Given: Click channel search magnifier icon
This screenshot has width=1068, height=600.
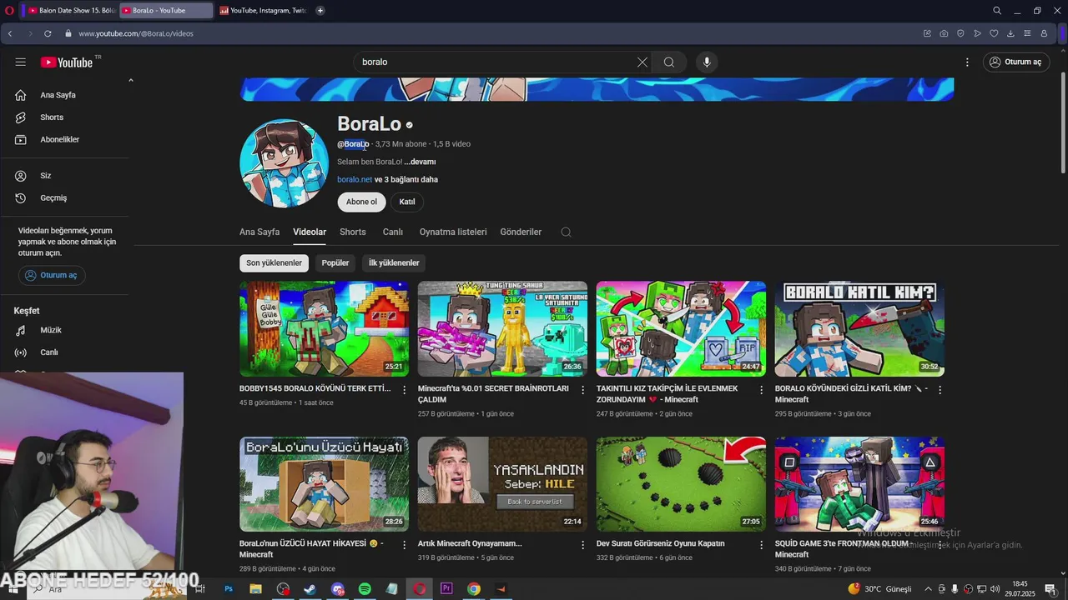Looking at the screenshot, I should 566,232.
